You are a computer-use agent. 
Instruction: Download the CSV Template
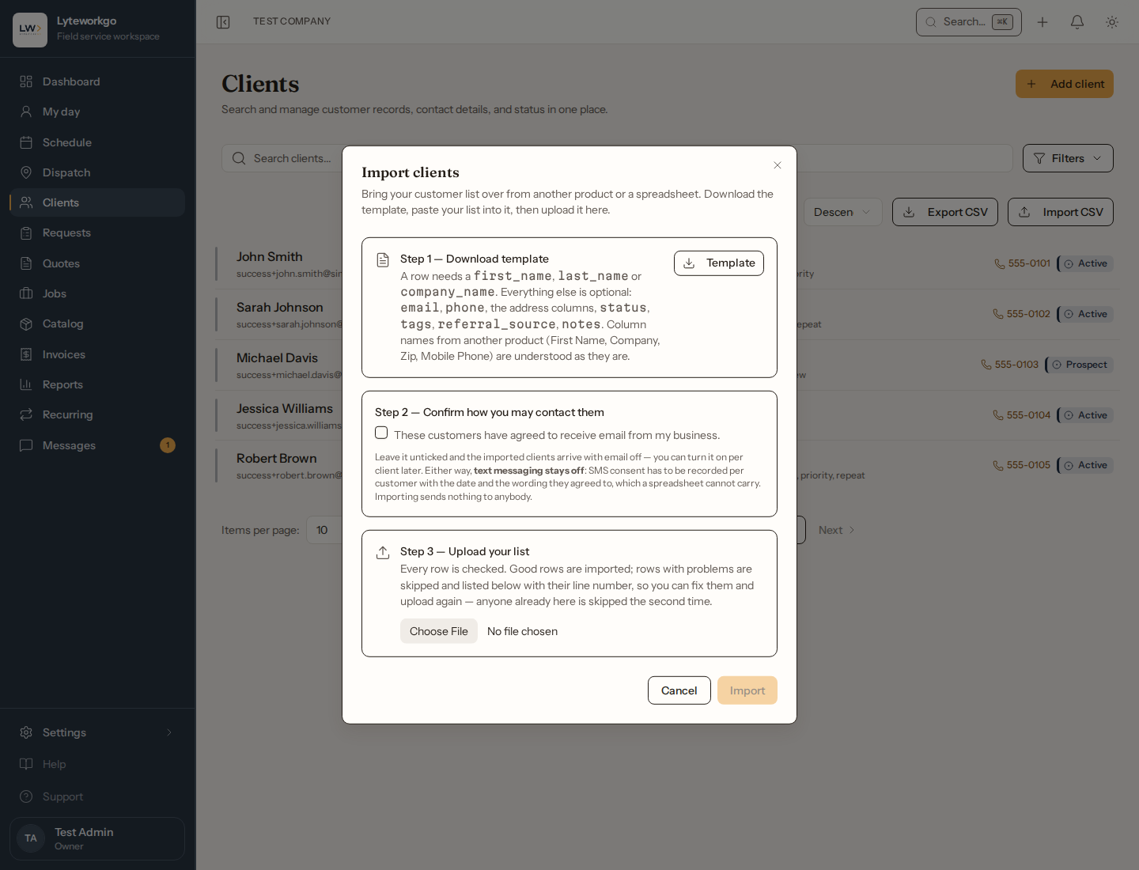(719, 263)
